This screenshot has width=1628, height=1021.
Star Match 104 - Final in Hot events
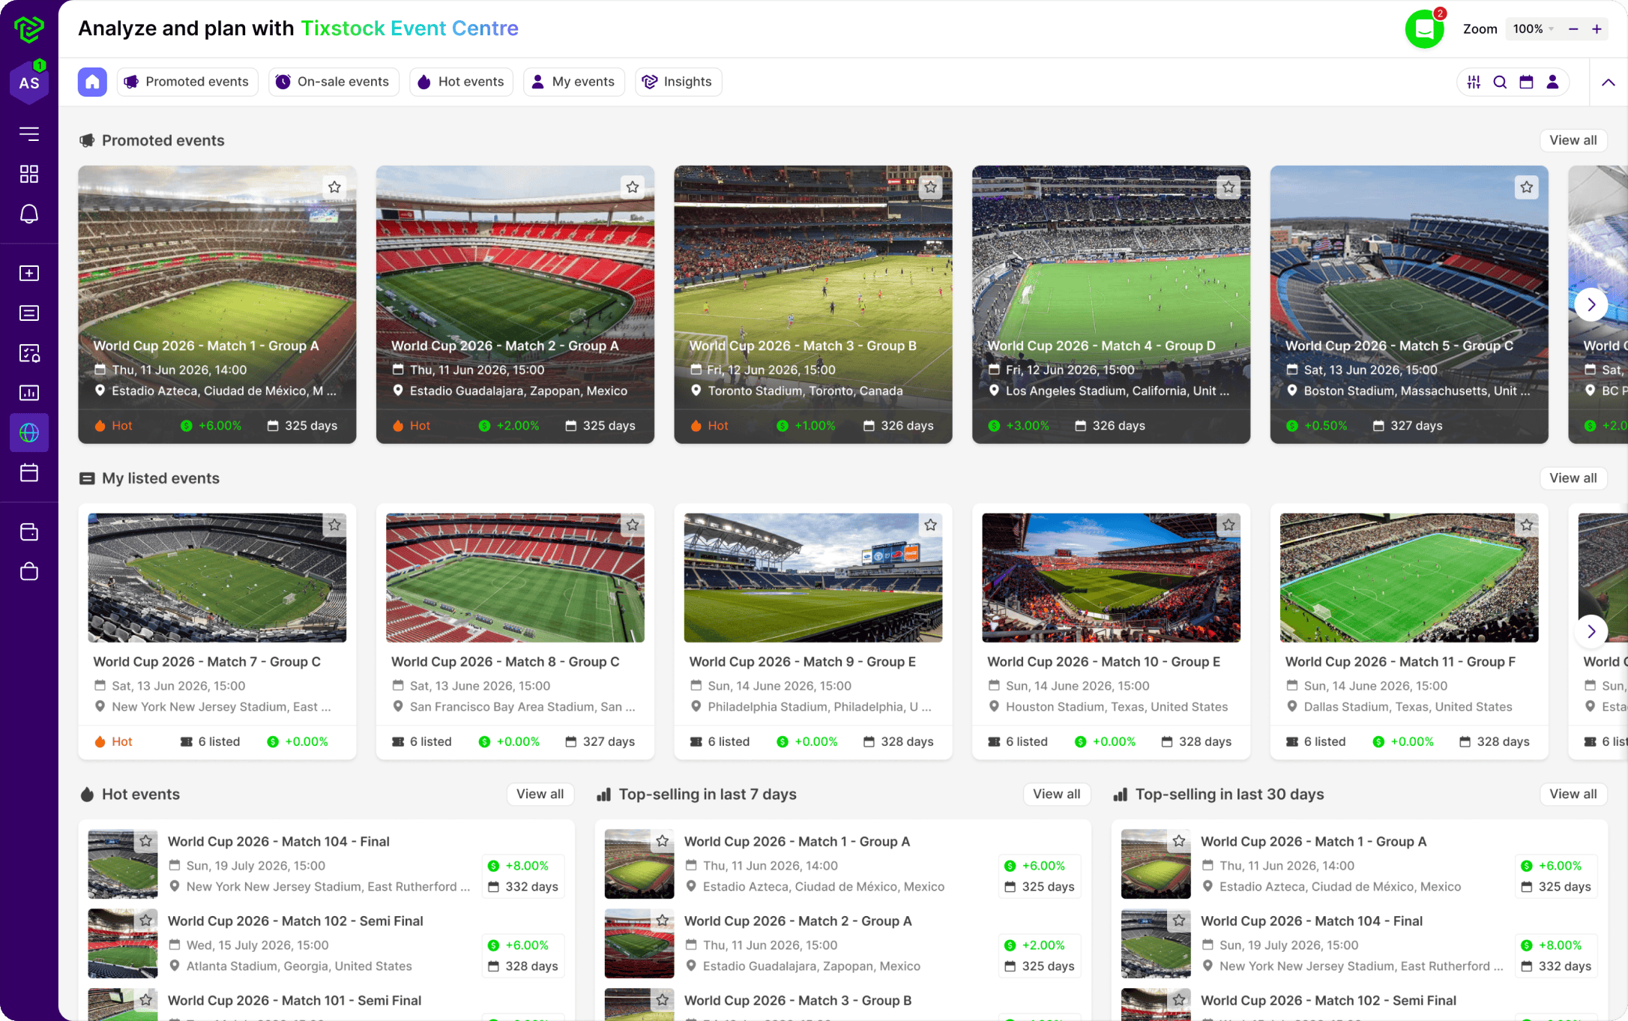tap(146, 841)
